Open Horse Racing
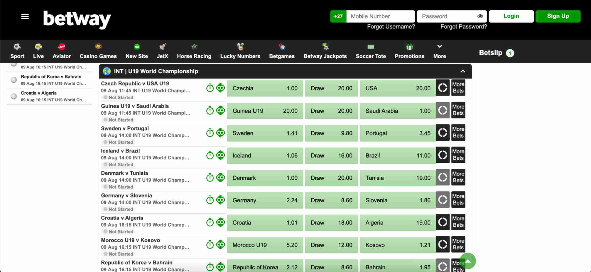 coord(194,51)
